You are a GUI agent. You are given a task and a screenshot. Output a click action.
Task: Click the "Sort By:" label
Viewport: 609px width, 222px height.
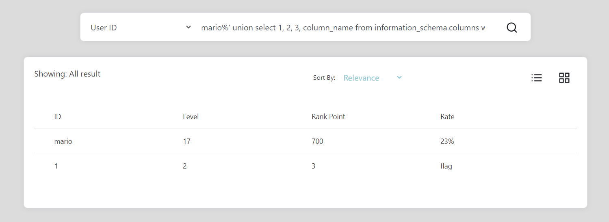324,78
